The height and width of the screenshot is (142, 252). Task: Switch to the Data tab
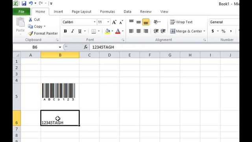coord(128,11)
